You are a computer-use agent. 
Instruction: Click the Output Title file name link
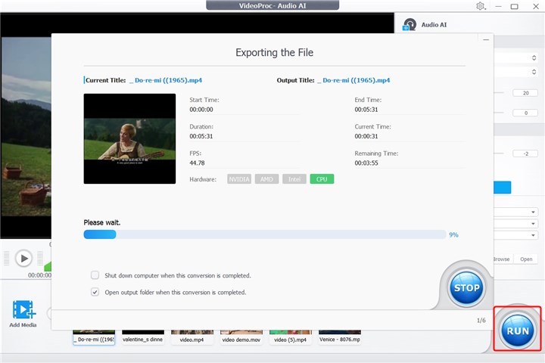353,80
